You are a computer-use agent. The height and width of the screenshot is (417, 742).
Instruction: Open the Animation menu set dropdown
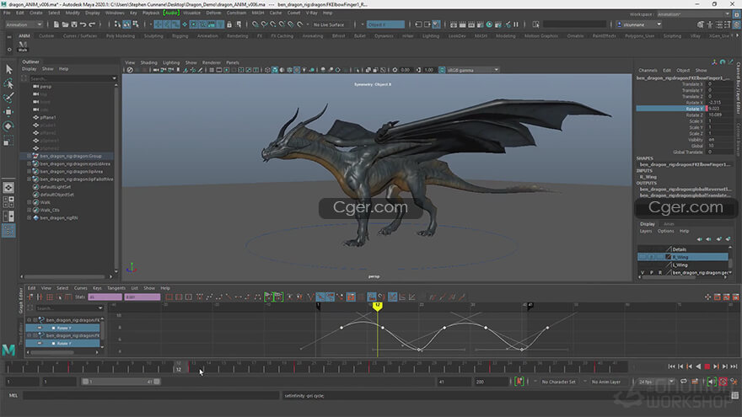[24, 24]
